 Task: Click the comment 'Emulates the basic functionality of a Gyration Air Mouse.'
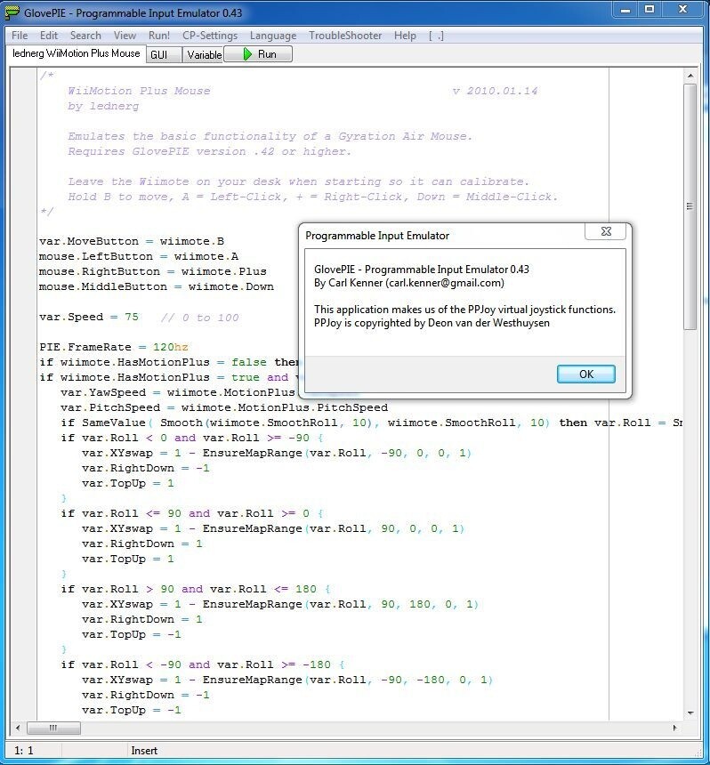pyautogui.click(x=270, y=136)
